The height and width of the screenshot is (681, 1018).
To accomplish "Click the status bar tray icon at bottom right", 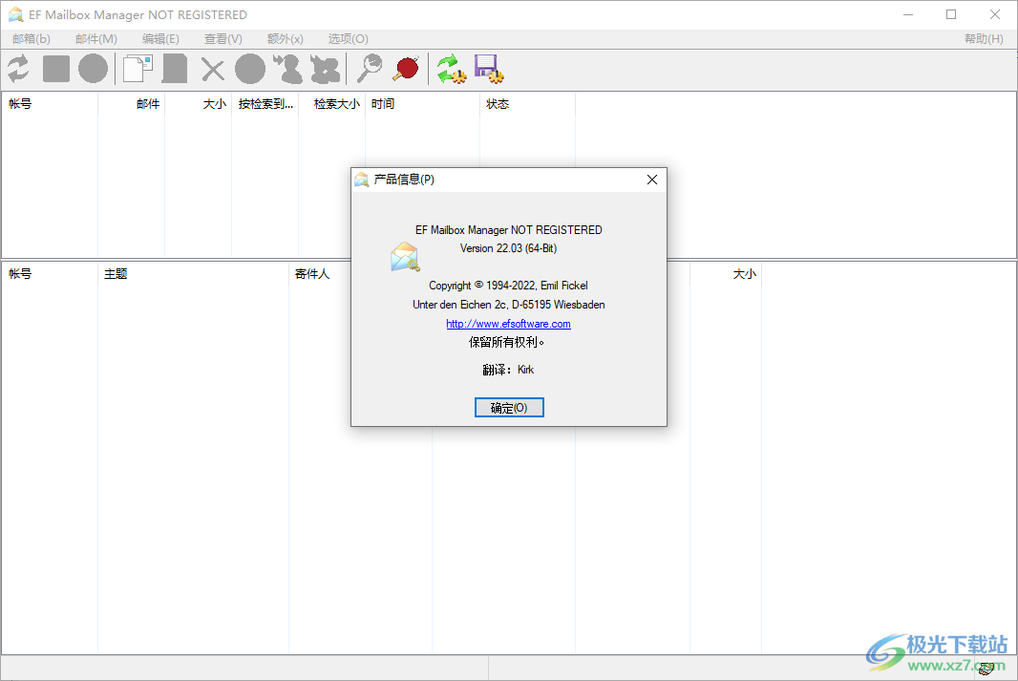I will click(986, 668).
